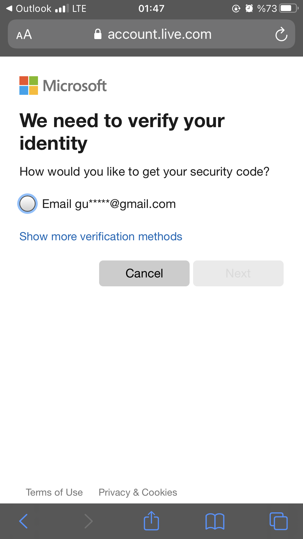Screen dimensions: 303x539
Task: Show more verification methods
Action: [101, 237]
